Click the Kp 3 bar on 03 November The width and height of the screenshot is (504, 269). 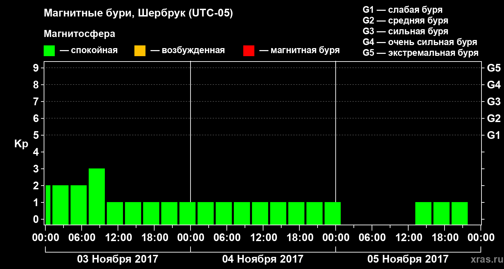click(97, 196)
